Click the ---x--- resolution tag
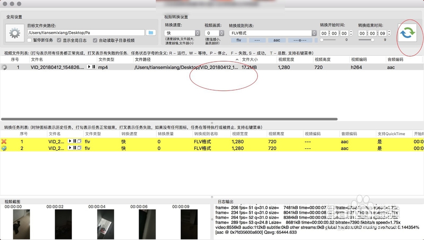This screenshot has width=424, height=240. pyautogui.click(x=300, y=40)
